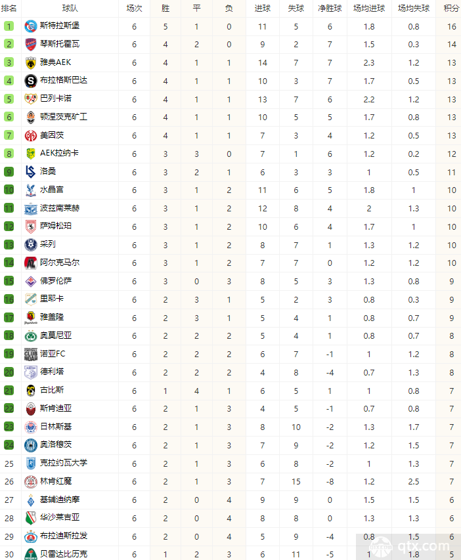Open the 基辅迪纳摩 team logo
Screen dimensions: 461x560
click(30, 500)
